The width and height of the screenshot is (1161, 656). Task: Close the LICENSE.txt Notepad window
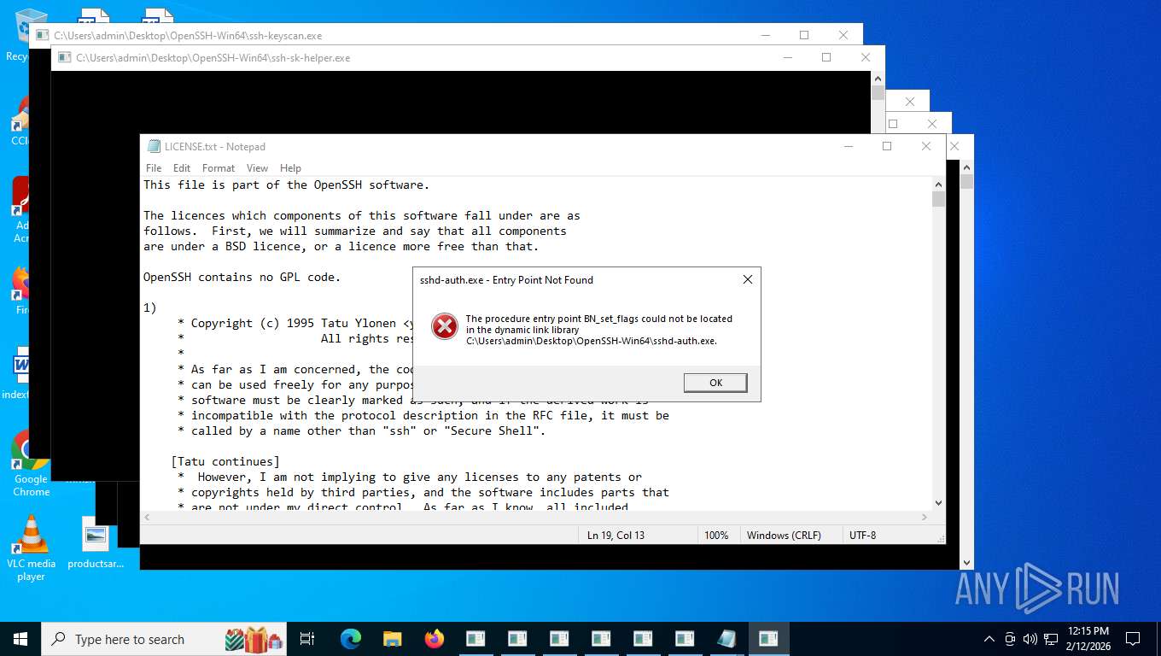pyautogui.click(x=926, y=146)
